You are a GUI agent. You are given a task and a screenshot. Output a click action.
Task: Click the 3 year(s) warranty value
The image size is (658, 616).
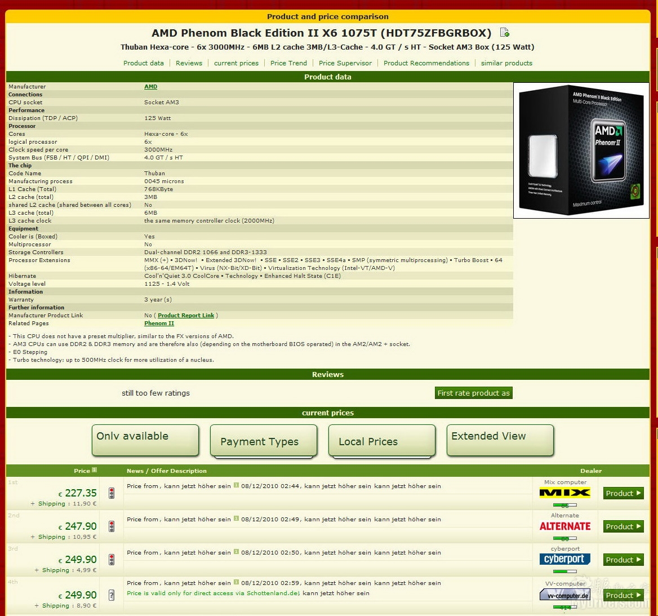(158, 300)
